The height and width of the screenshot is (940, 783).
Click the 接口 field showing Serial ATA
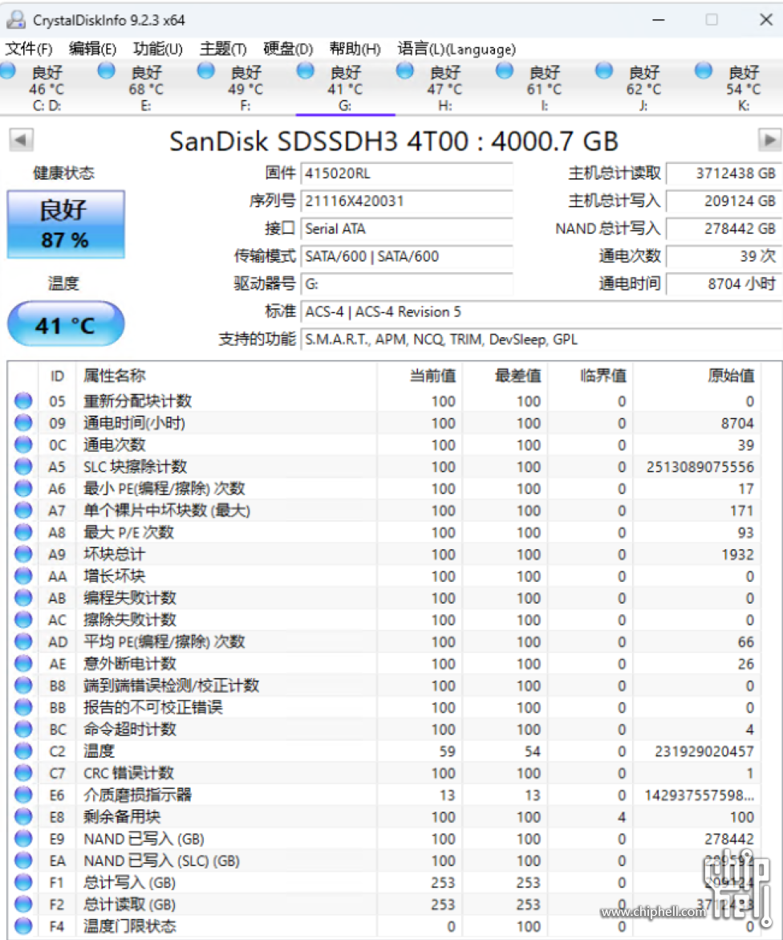click(406, 229)
